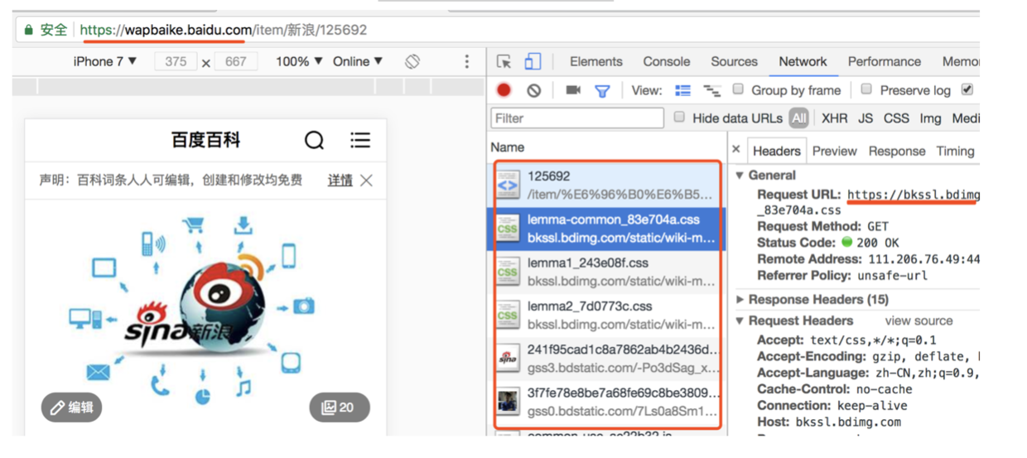The height and width of the screenshot is (458, 1027).
Task: Open the 100% zoom dropdown
Action: click(x=299, y=61)
